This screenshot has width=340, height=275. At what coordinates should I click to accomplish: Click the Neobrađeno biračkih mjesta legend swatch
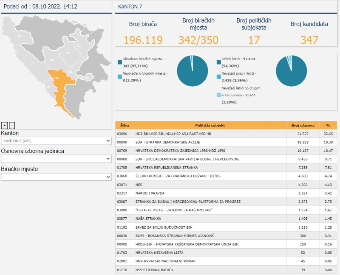click(x=119, y=76)
